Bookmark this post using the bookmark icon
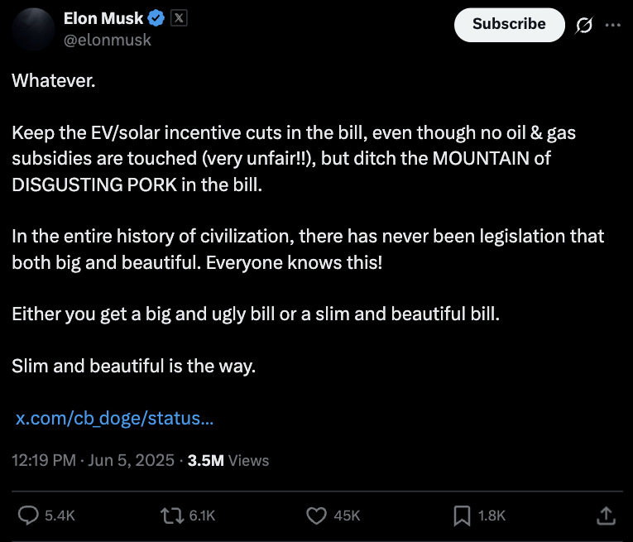 click(462, 515)
